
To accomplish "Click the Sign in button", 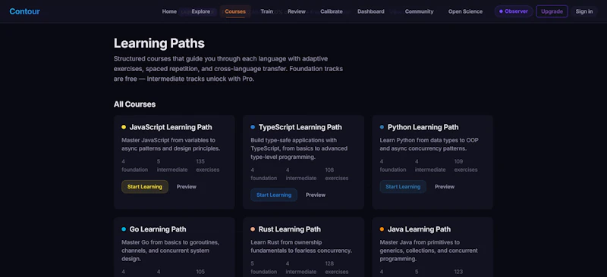I will (x=584, y=11).
